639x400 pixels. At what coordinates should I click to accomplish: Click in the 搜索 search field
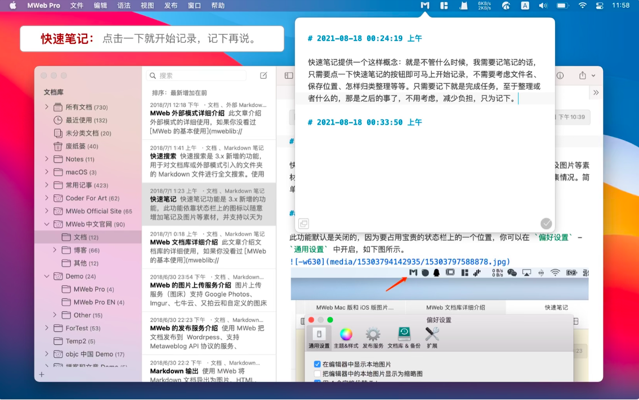196,76
